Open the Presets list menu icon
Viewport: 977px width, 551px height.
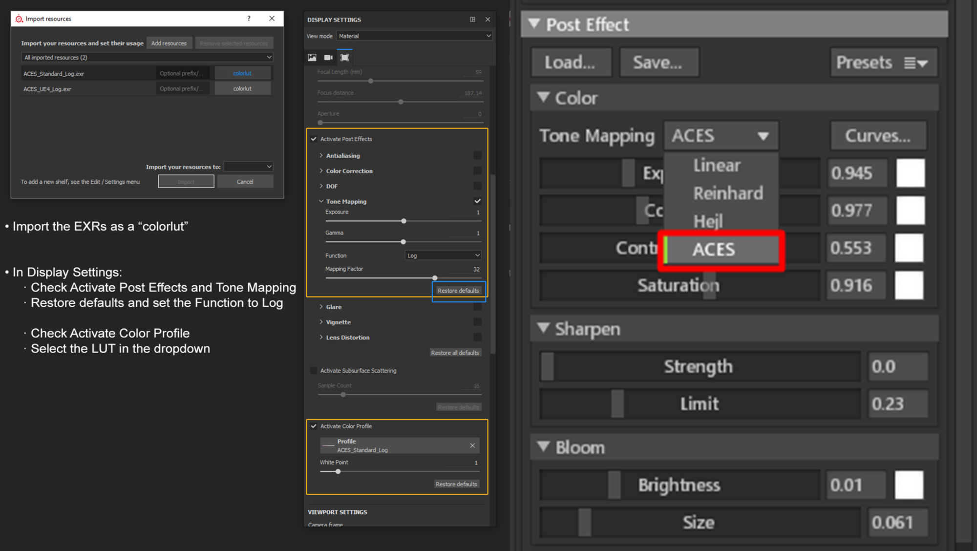click(x=915, y=63)
